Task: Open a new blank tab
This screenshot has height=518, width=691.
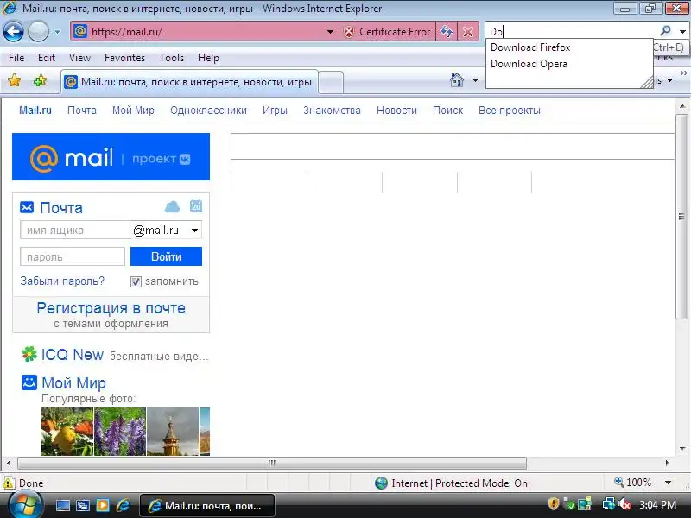Action: pyautogui.click(x=331, y=83)
